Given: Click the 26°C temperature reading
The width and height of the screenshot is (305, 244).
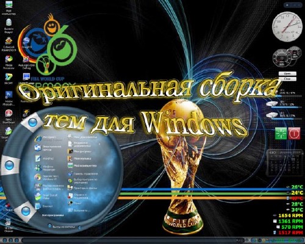Looking at the screenshot, I should pos(297,187).
